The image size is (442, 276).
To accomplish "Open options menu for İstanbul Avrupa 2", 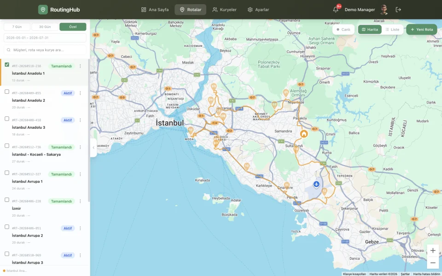I will tap(80, 229).
